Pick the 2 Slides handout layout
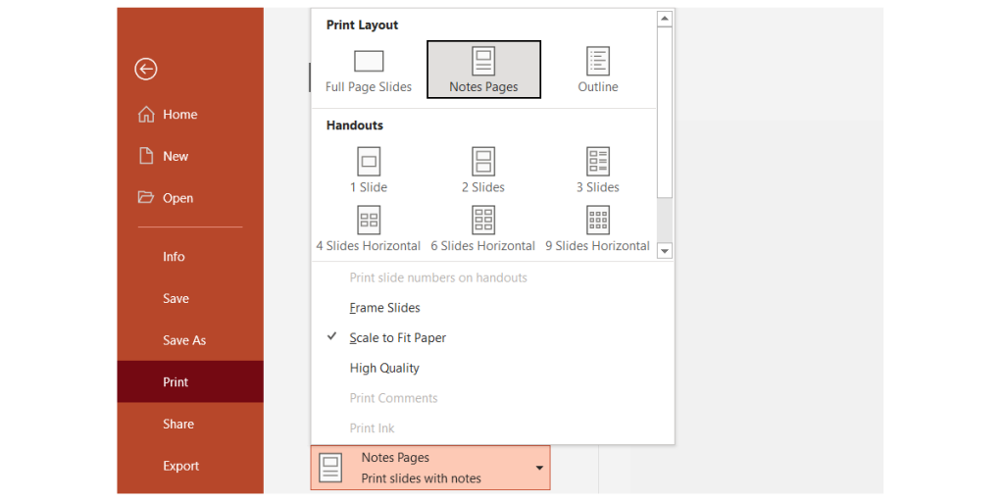The image size is (1004, 502). coord(483,162)
